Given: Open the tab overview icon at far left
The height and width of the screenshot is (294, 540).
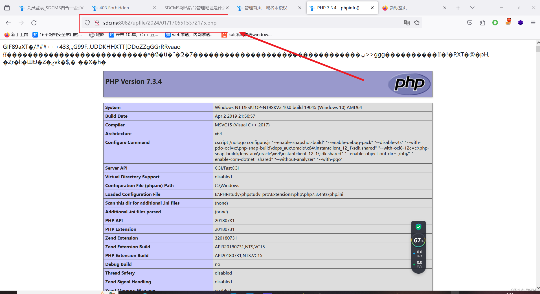Looking at the screenshot, I should pos(7,8).
